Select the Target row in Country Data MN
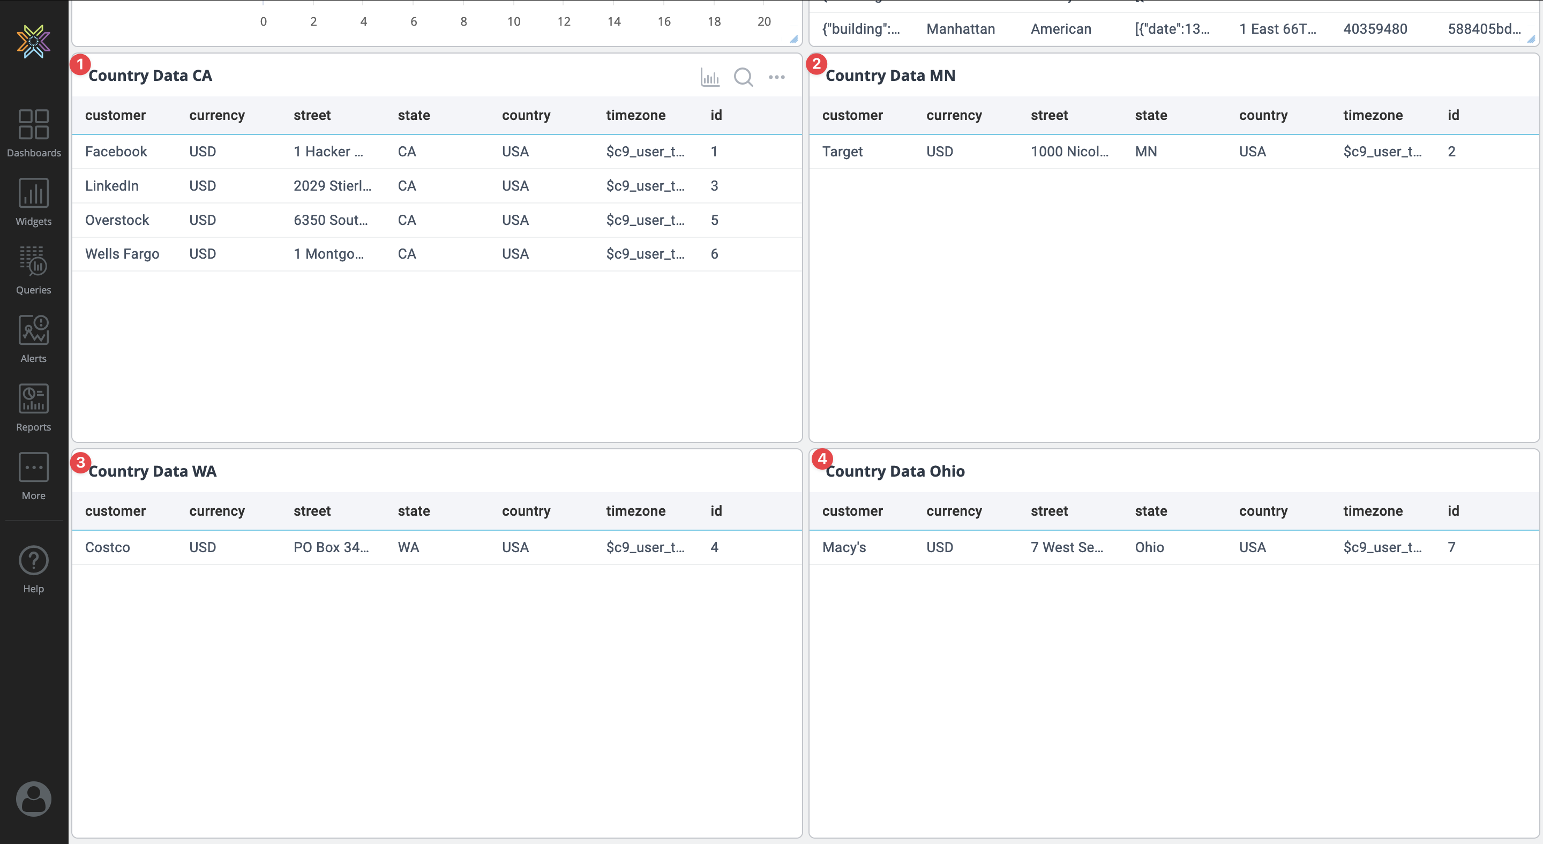Screen dimensions: 1543x844 pos(842,152)
